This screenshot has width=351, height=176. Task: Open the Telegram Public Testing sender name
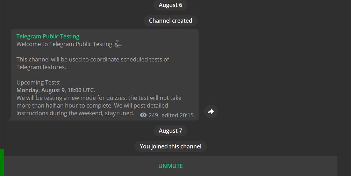tap(48, 36)
